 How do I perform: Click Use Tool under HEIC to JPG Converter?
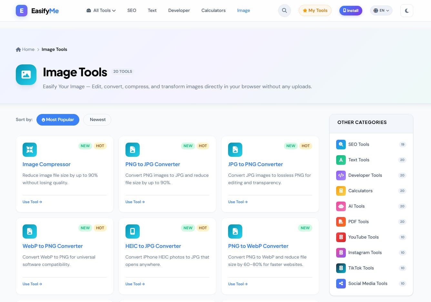(x=135, y=284)
